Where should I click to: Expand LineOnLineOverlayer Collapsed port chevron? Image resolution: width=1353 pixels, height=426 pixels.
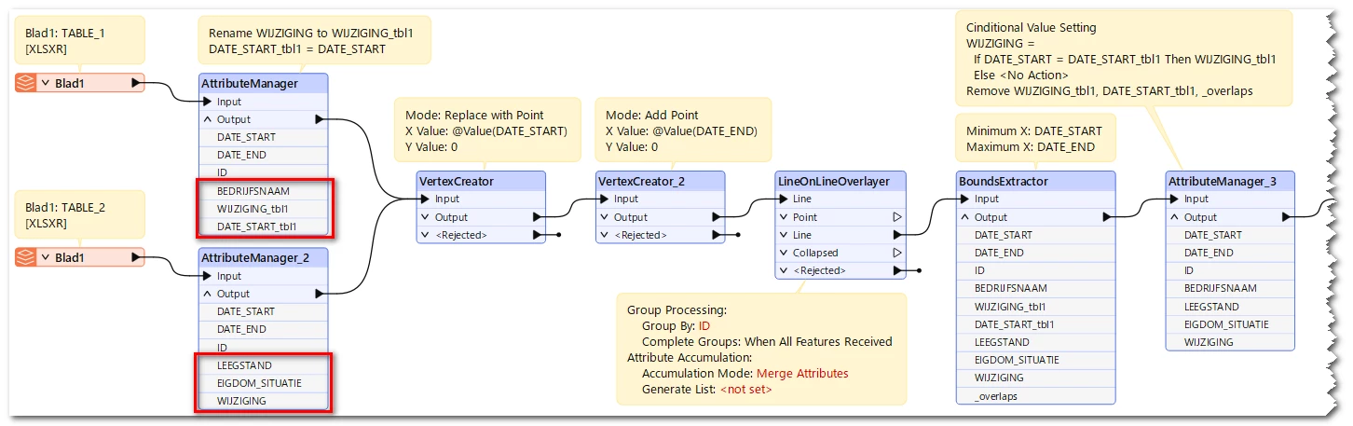784,253
